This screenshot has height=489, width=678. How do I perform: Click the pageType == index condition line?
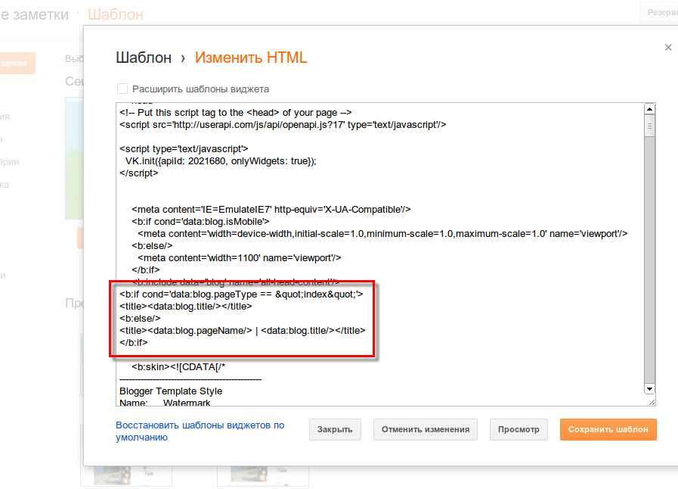click(x=241, y=294)
